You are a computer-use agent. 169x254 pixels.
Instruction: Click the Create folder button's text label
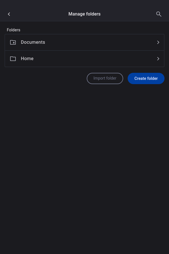pos(146,78)
